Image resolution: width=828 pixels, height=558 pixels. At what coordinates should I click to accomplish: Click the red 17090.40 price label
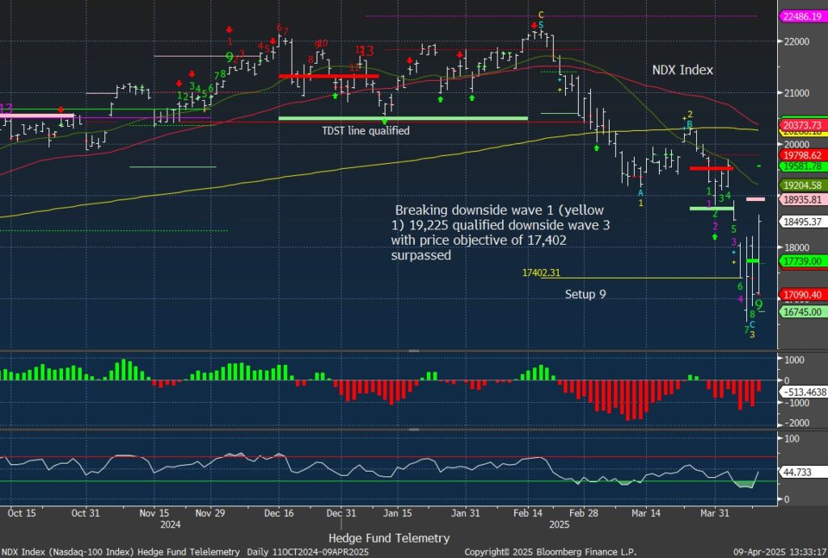803,294
